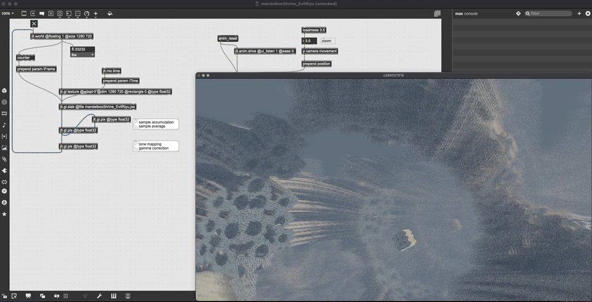Toggle the patcher list view icon

(x=437, y=14)
